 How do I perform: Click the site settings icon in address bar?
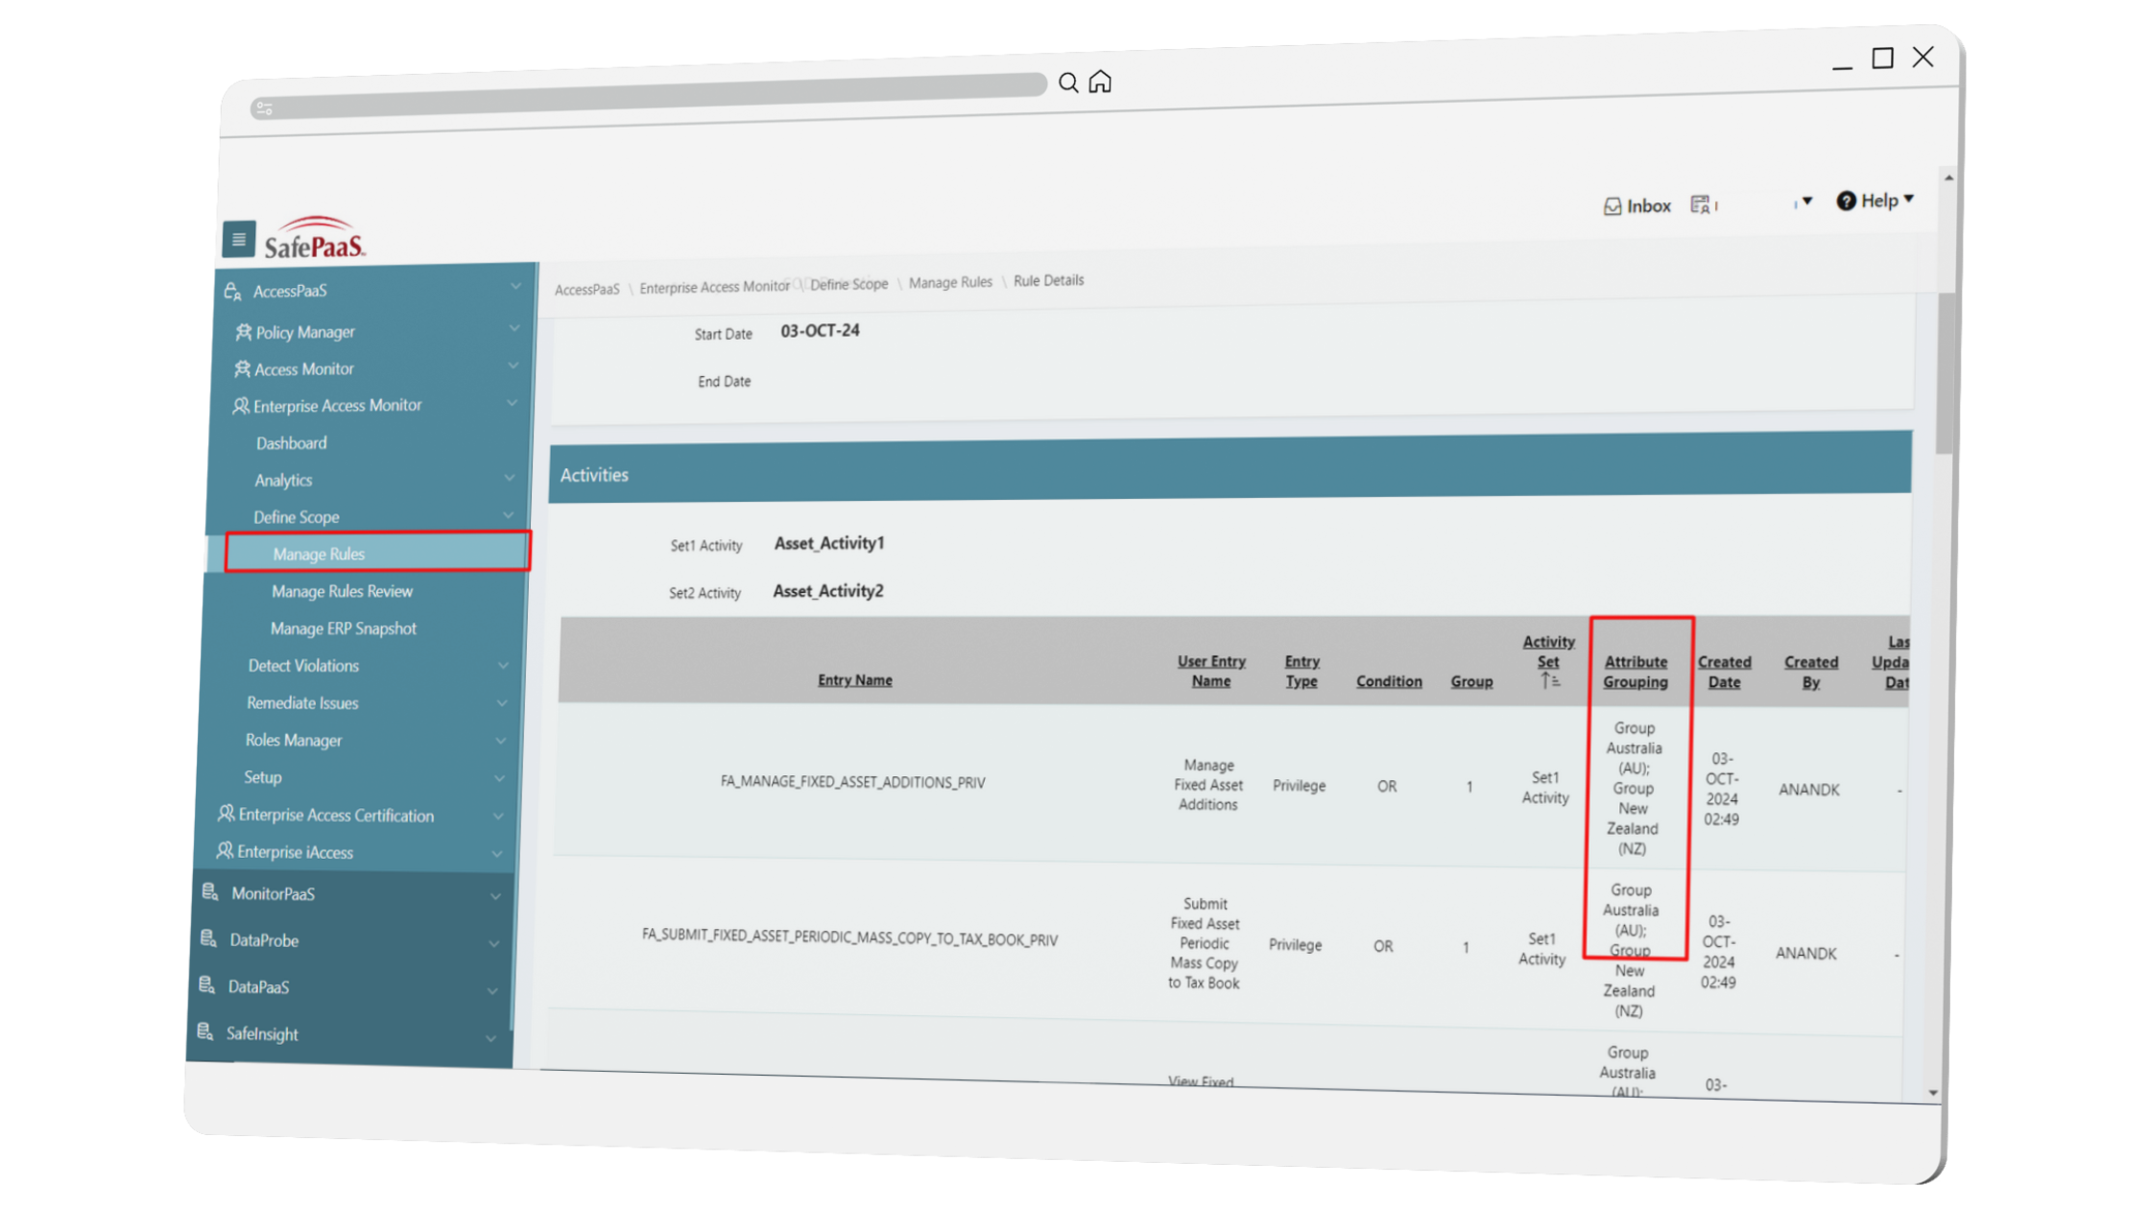point(265,108)
